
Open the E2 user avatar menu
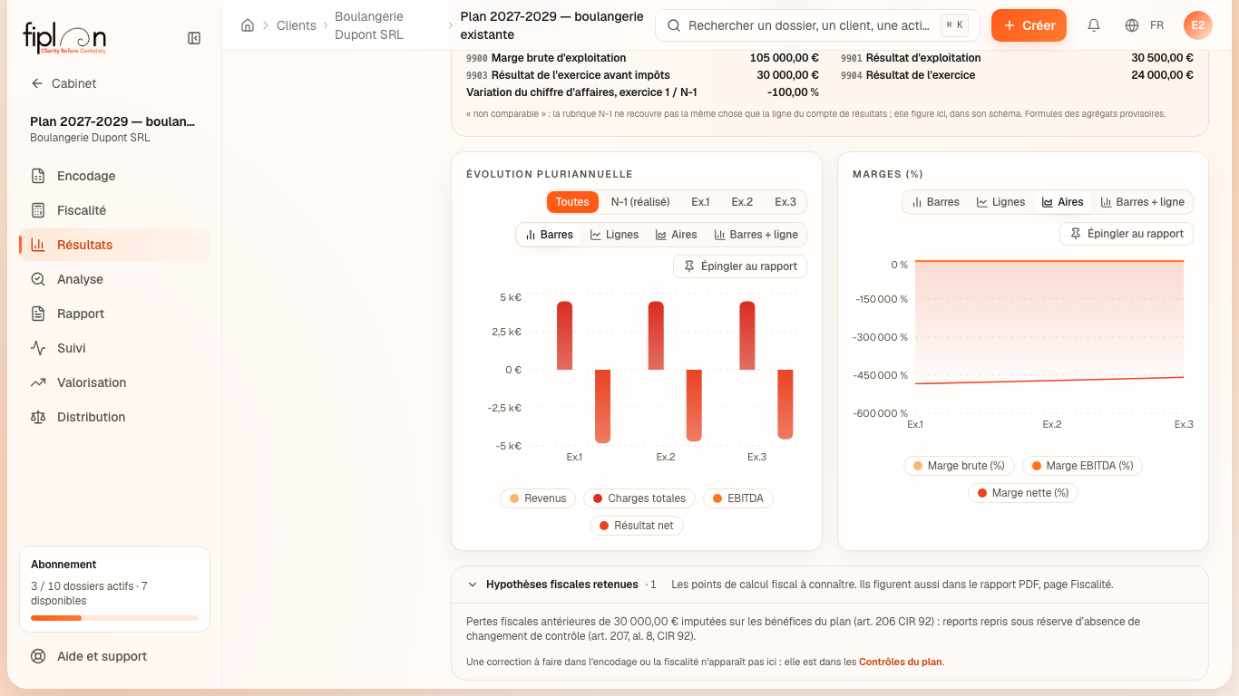click(x=1198, y=25)
